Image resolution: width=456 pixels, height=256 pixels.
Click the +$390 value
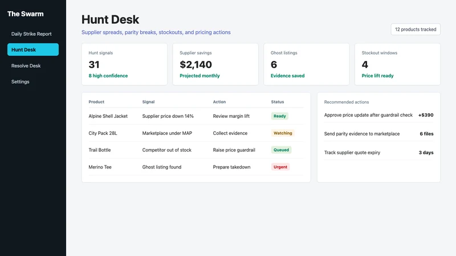pyautogui.click(x=426, y=115)
